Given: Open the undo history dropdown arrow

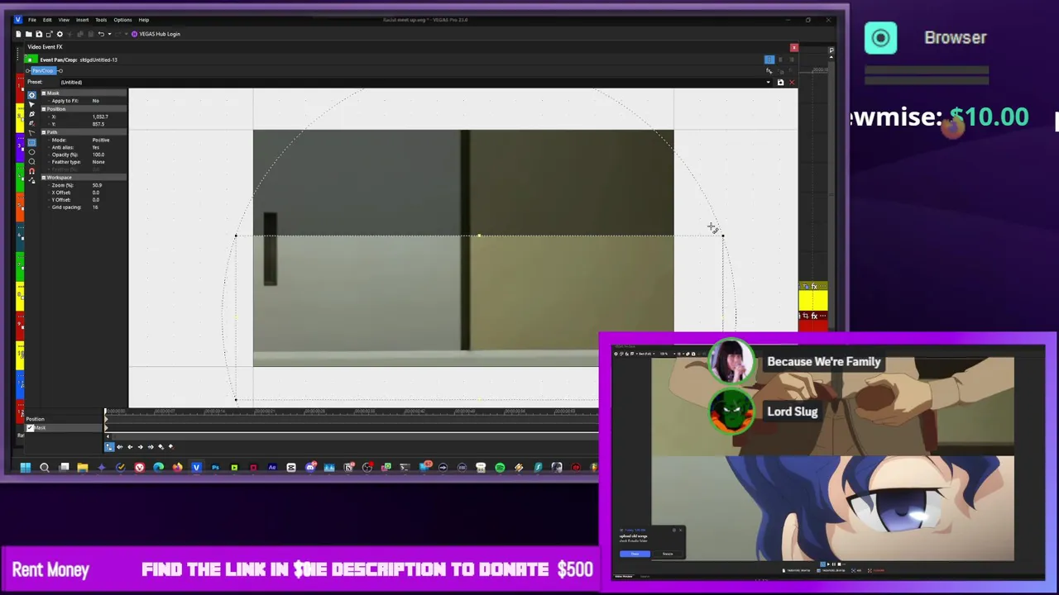Looking at the screenshot, I should tap(110, 34).
